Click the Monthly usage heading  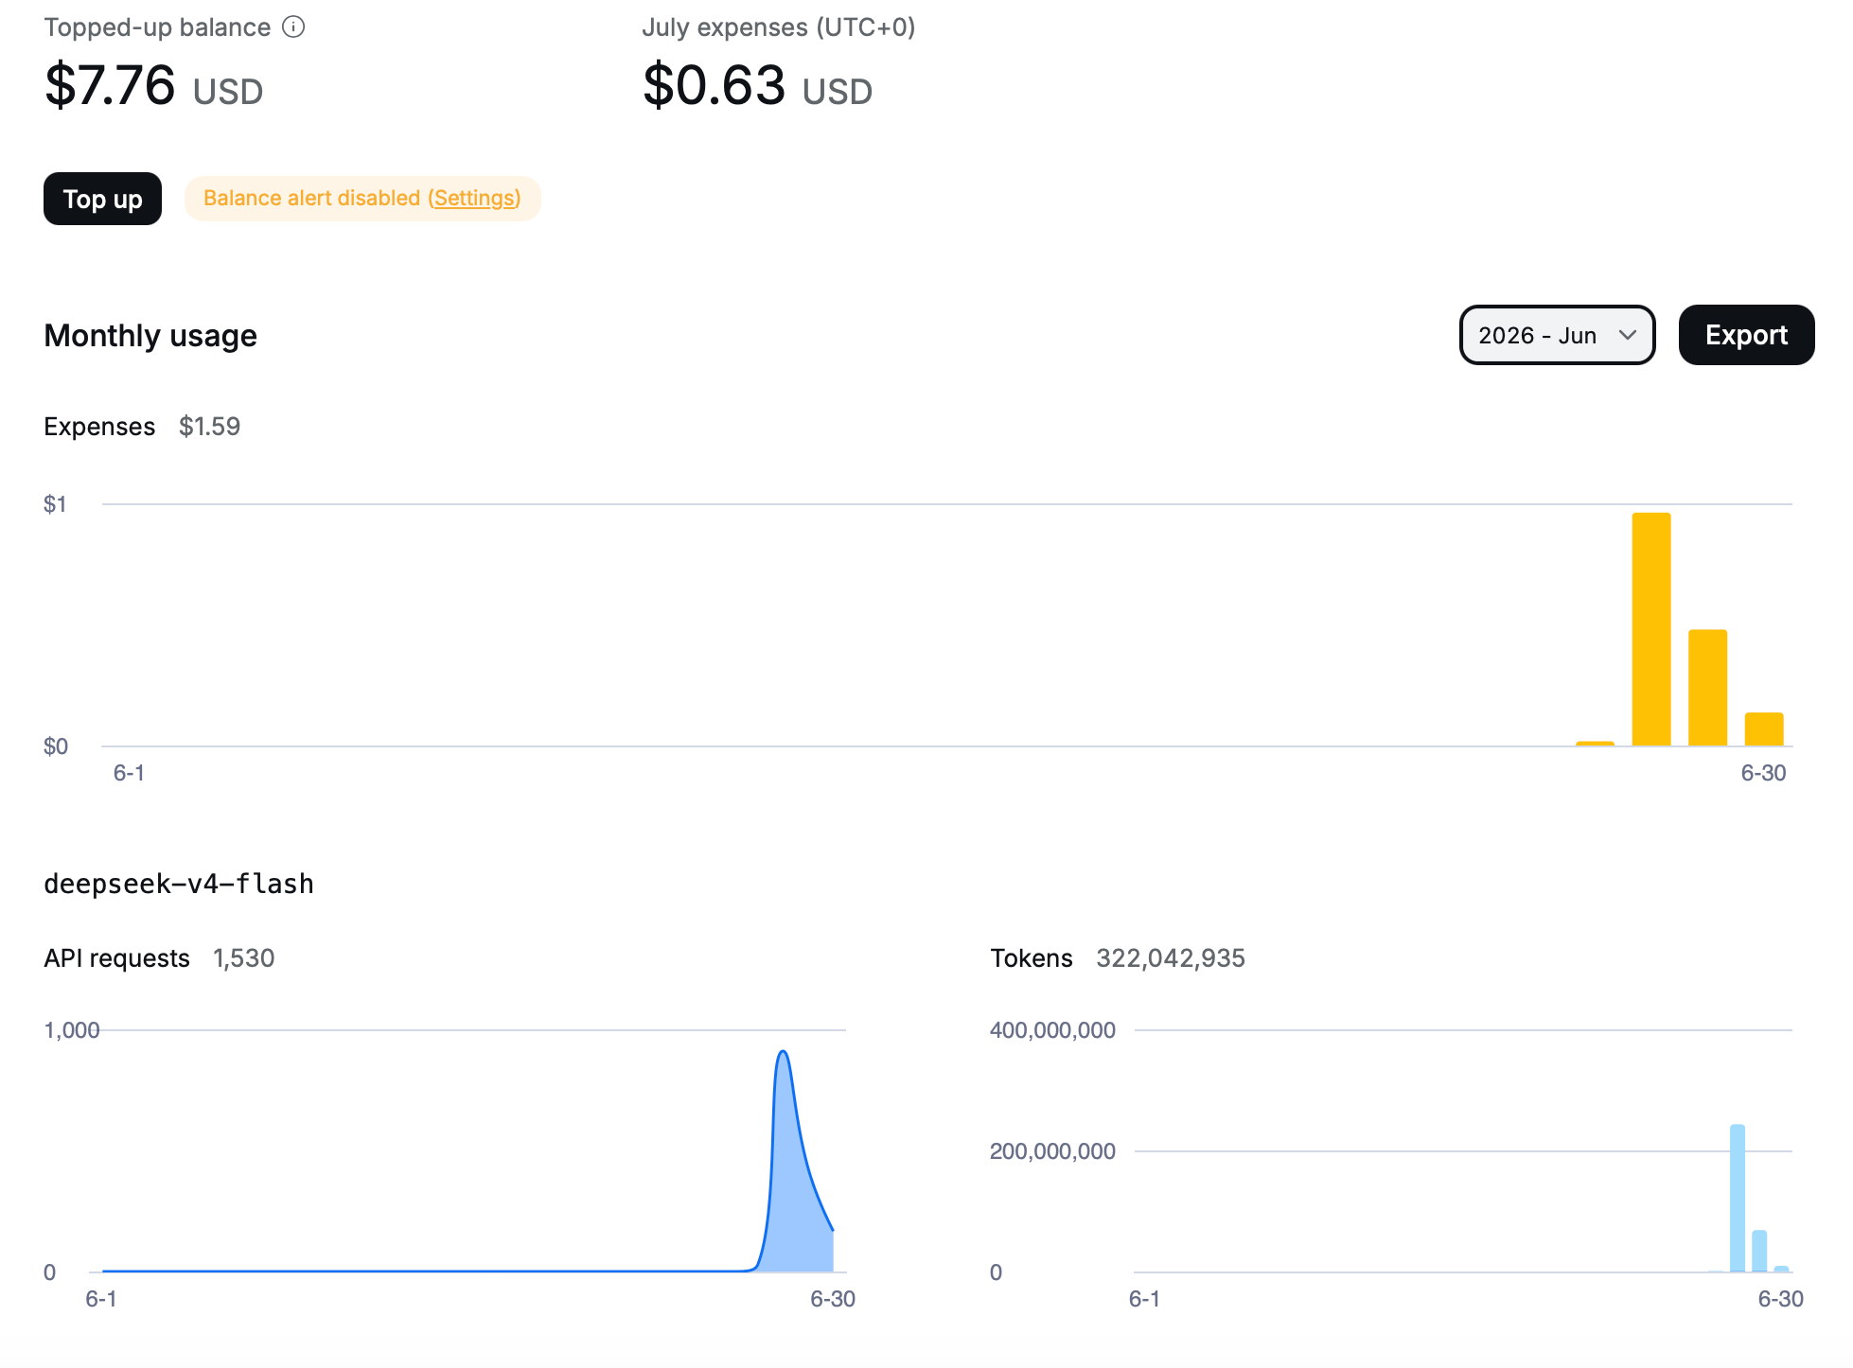click(x=150, y=336)
